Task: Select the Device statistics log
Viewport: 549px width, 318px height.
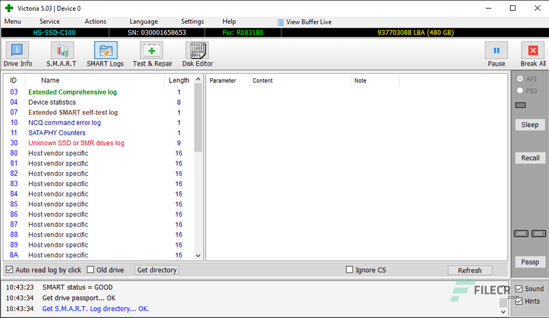Action: (x=99, y=102)
